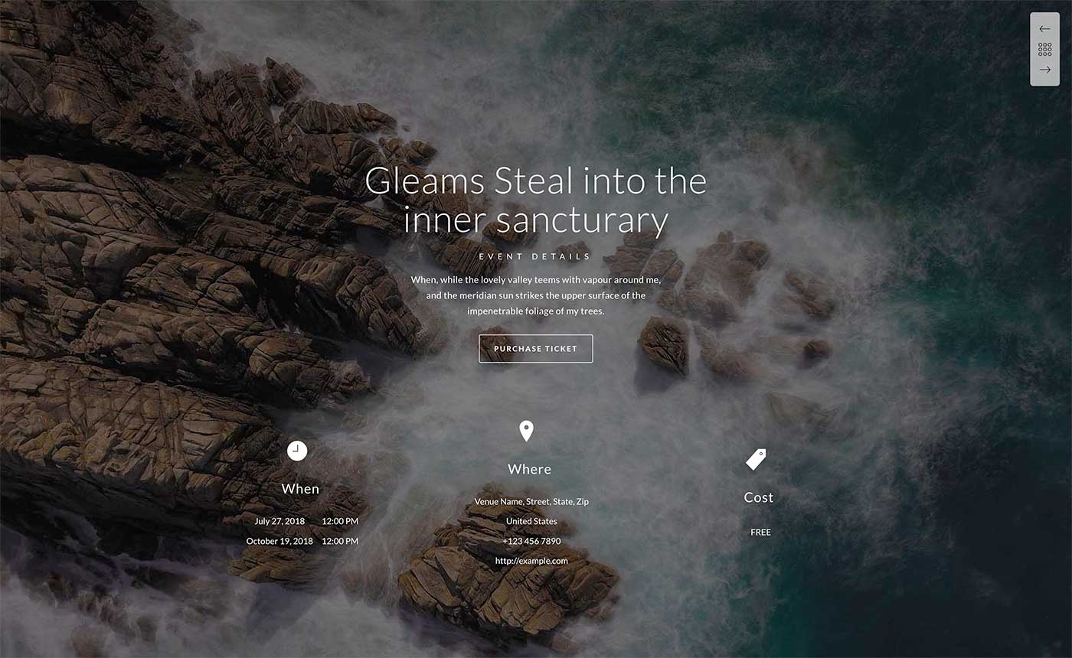Viewport: 1072px width, 658px height.
Task: Click the When heading
Action: coord(300,489)
